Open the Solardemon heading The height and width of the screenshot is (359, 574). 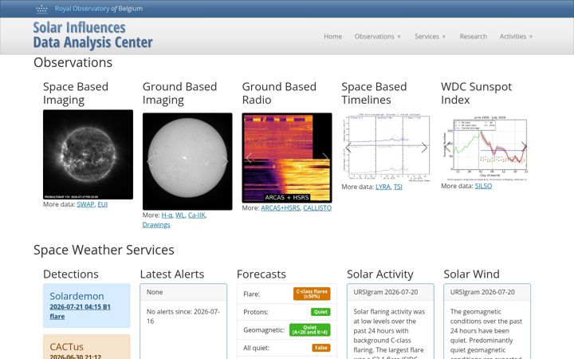(x=77, y=296)
